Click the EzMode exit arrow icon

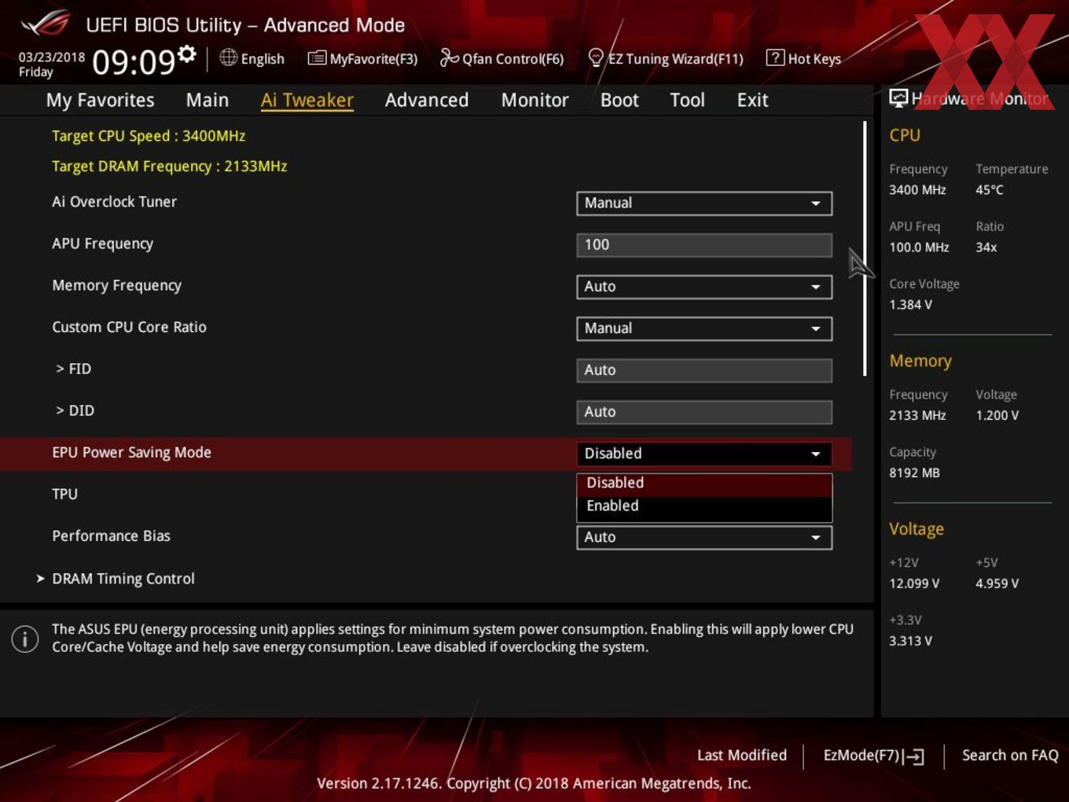point(913,756)
